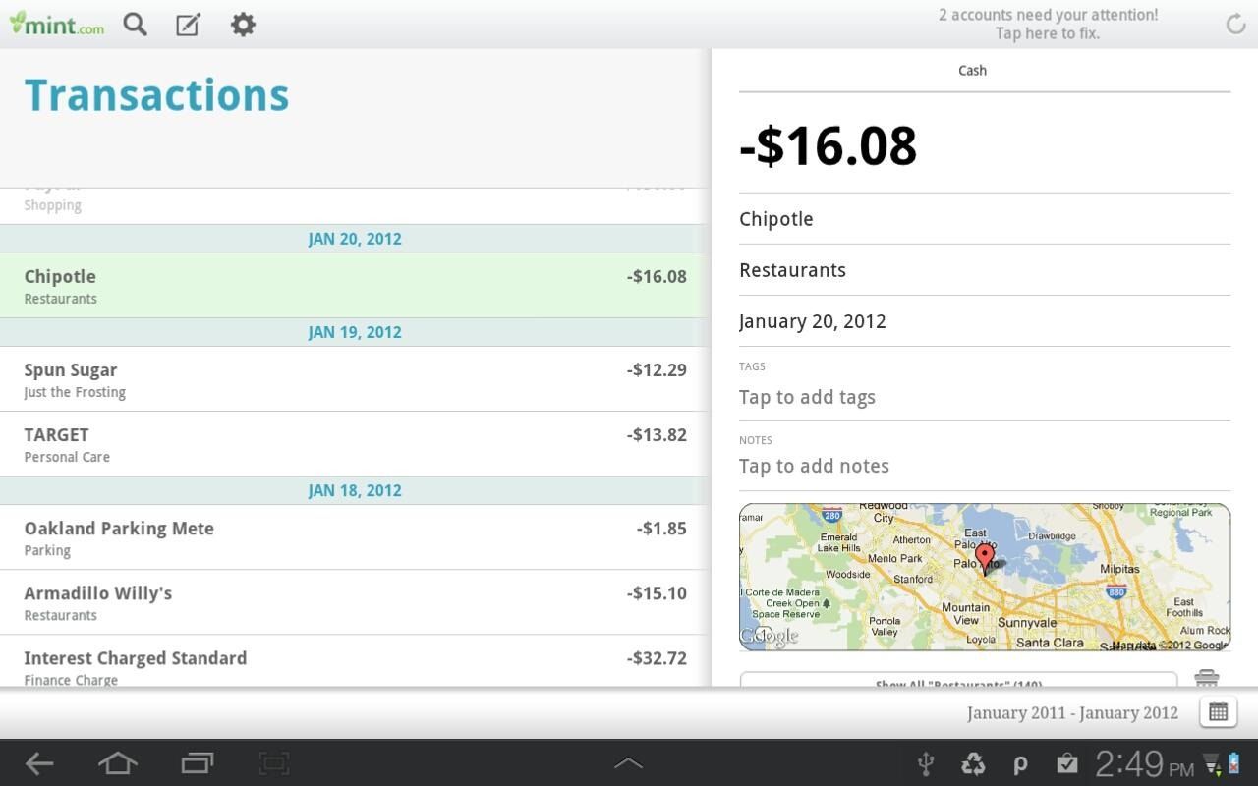
Task: Tap to add notes
Action: click(814, 466)
